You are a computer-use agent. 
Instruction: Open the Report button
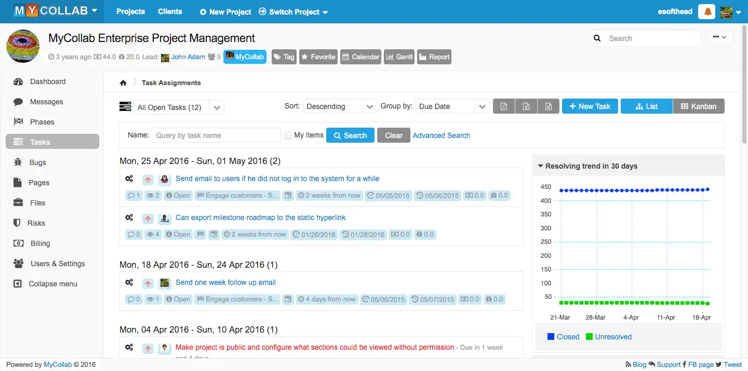tap(434, 57)
